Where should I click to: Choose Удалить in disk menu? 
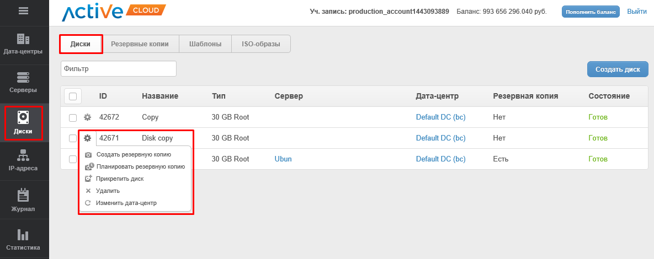point(107,191)
